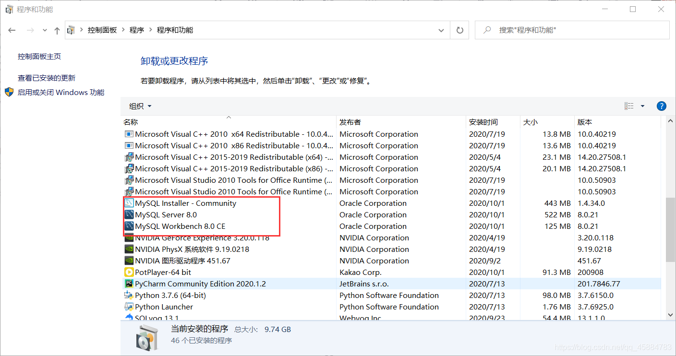This screenshot has width=676, height=356.
Task: Select MySQL Installer - Community program name
Action: pos(186,203)
